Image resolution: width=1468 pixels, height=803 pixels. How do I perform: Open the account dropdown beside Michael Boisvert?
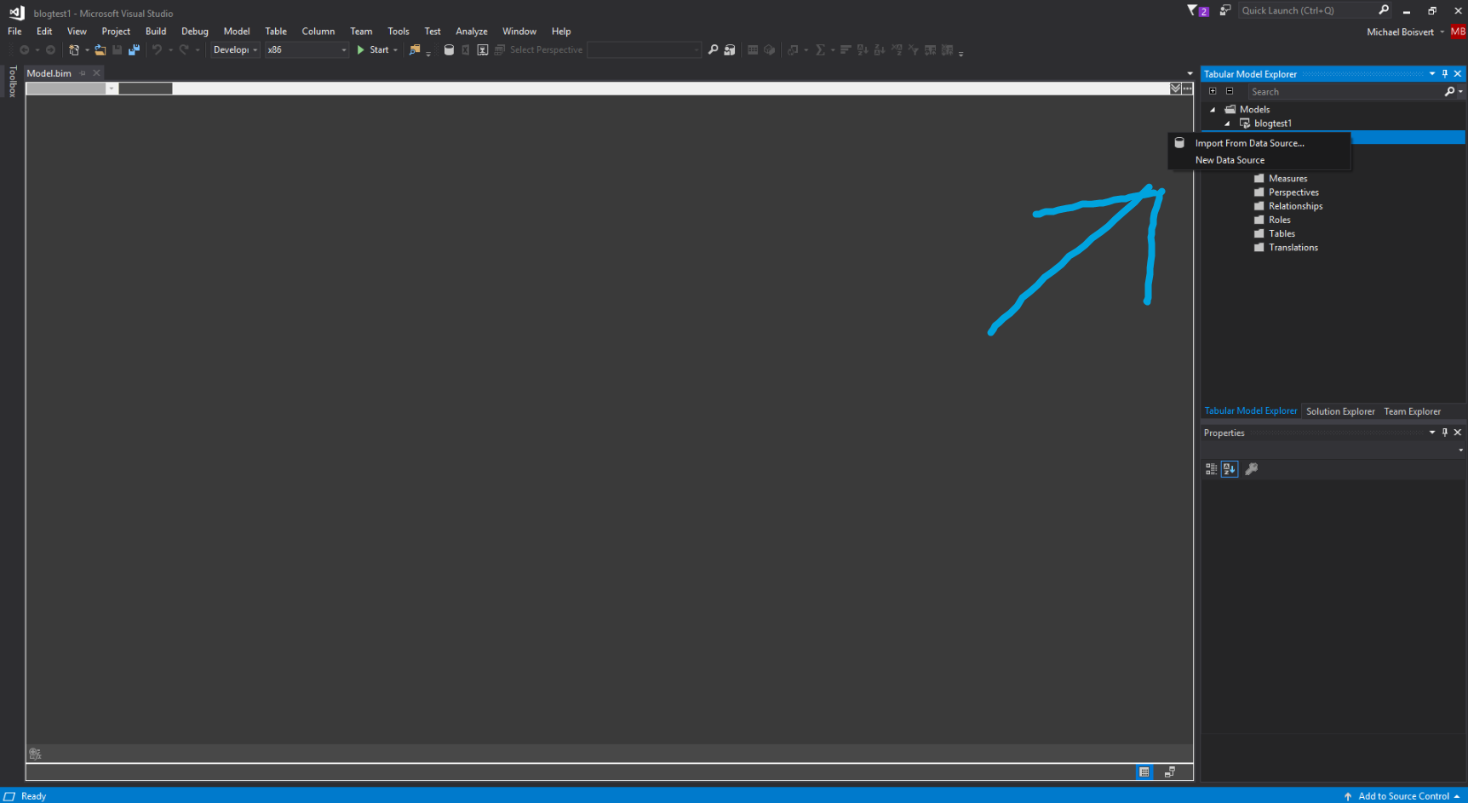[x=1442, y=32]
